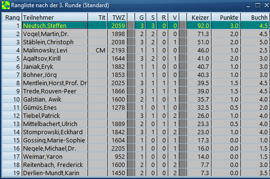The height and width of the screenshot is (179, 270).
Task: Select participant Mentlein,Horst,Prof. Dr
Action: [x=55, y=83]
